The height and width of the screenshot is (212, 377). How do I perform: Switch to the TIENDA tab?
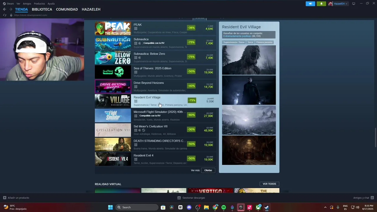coord(22,9)
